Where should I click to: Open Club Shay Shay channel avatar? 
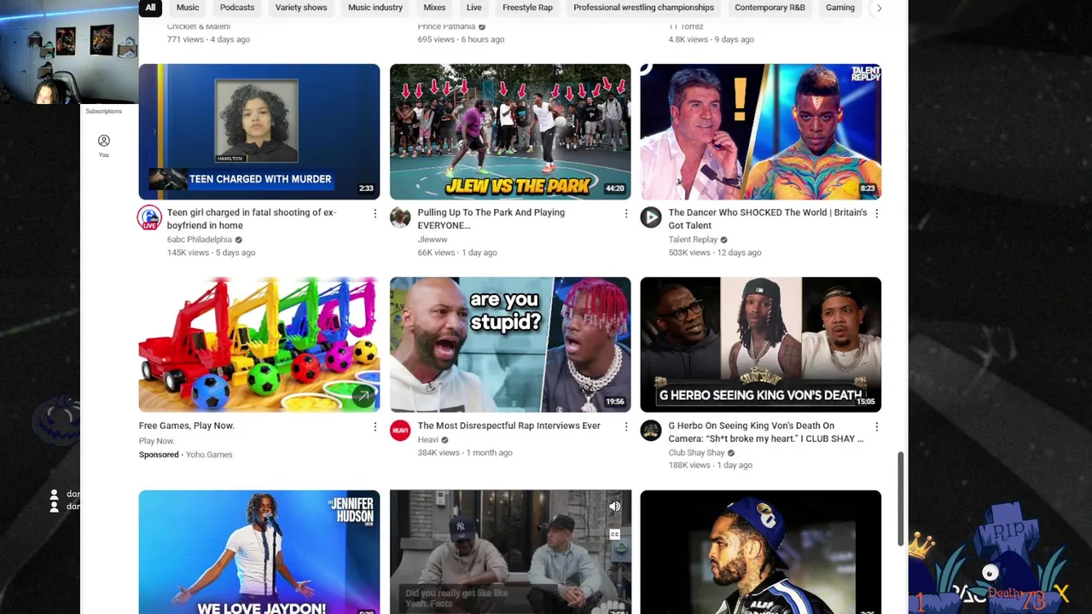(651, 431)
